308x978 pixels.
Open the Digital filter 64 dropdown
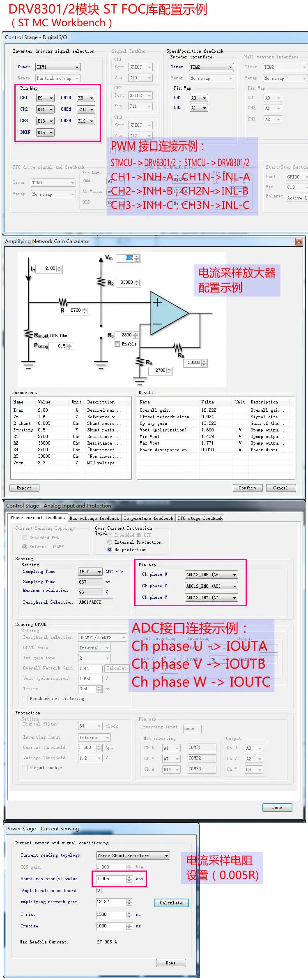(90, 726)
